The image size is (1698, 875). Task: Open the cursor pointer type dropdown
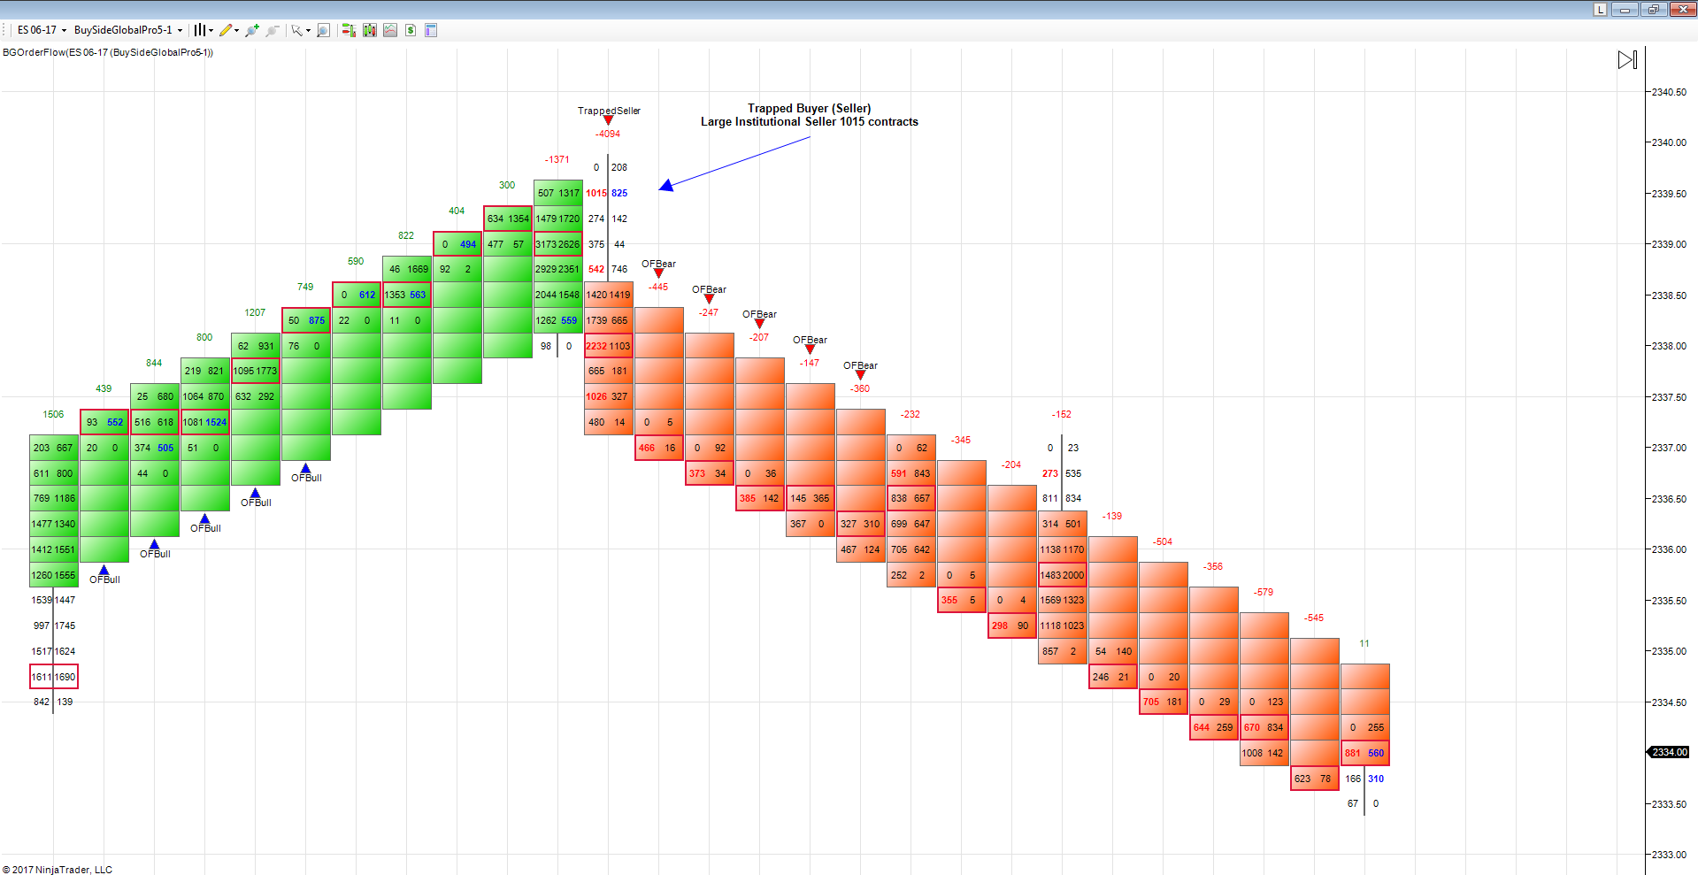301,30
